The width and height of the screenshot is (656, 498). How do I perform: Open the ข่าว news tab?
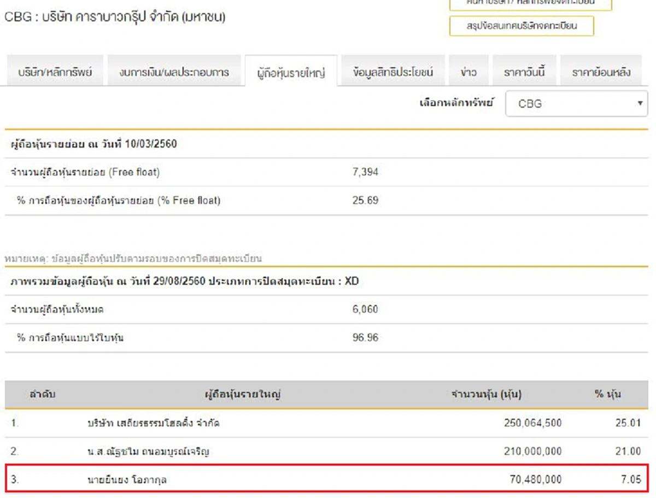(468, 71)
